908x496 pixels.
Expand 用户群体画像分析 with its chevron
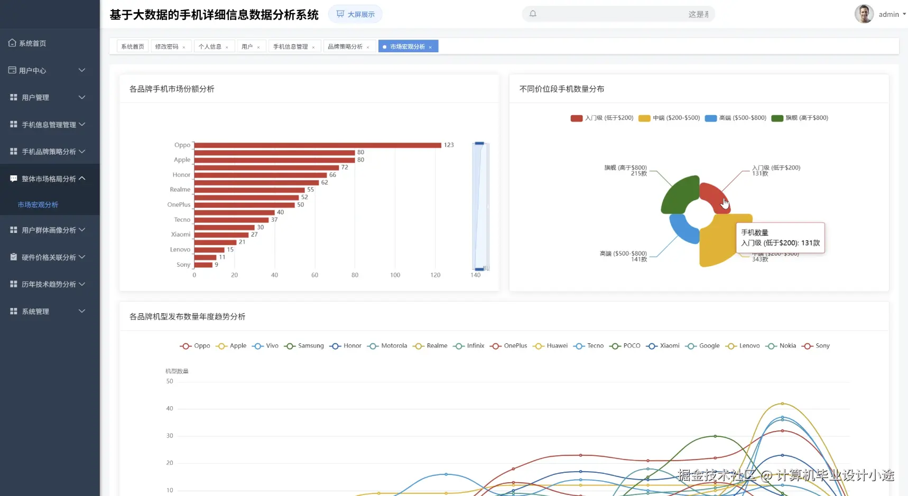click(82, 230)
